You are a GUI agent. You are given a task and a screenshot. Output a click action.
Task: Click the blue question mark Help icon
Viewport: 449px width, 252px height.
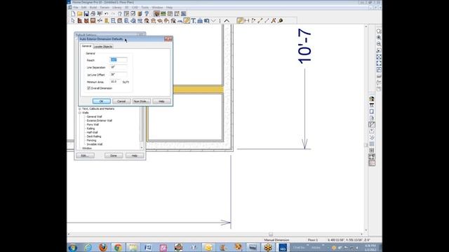click(x=147, y=14)
